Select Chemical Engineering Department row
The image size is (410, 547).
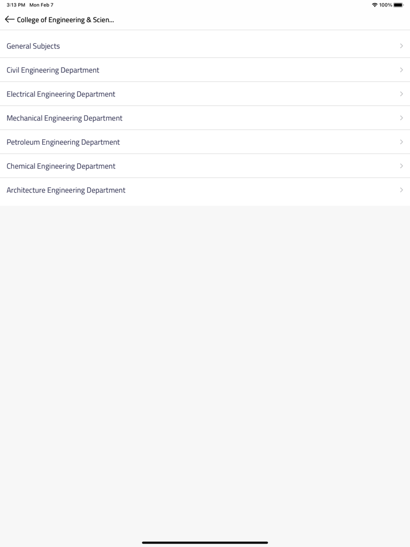[61, 166]
